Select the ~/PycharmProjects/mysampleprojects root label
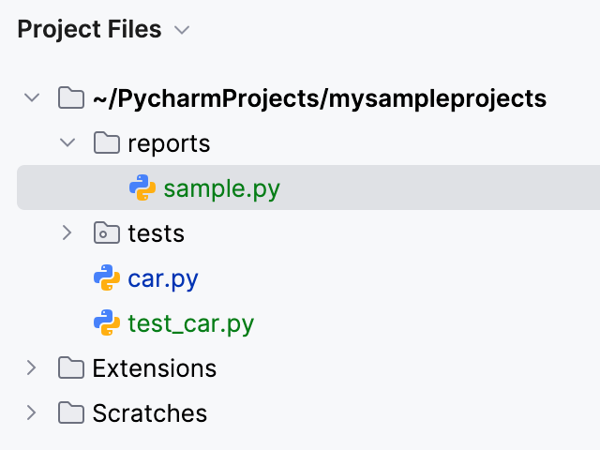The image size is (600, 450). pyautogui.click(x=319, y=98)
